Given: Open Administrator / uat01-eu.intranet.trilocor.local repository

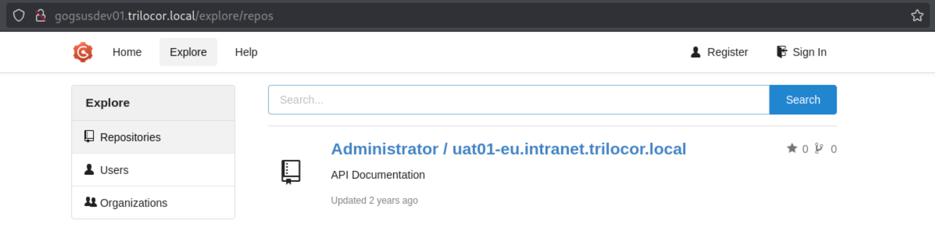Looking at the screenshot, I should (508, 149).
